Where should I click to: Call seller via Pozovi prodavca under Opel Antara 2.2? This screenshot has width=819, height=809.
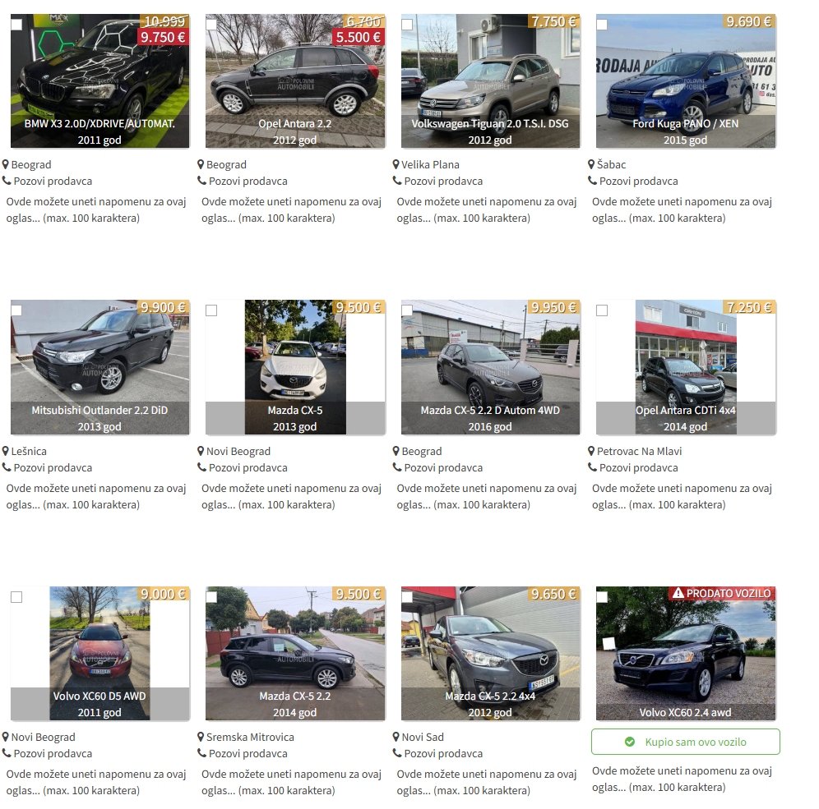248,181
